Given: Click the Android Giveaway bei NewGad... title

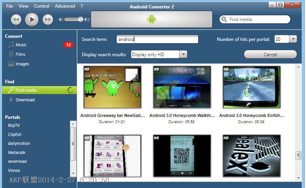Looking at the screenshot, I should point(112,115).
